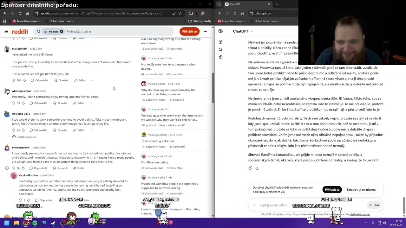Upvote whenyajustcant's comment
Image resolution: width=406 pixels, height=228 pixels.
[14, 103]
